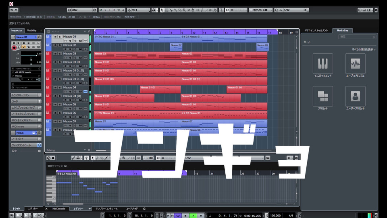Toggle Snap button in top toolbar
Viewport: 387px width, 218px height.
point(227,10)
